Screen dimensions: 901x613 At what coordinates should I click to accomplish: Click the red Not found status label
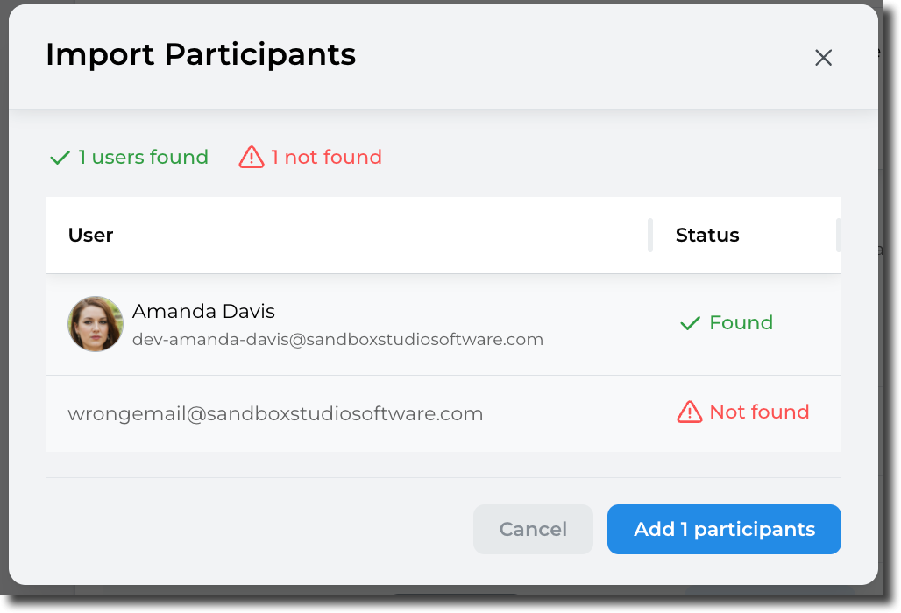(759, 412)
